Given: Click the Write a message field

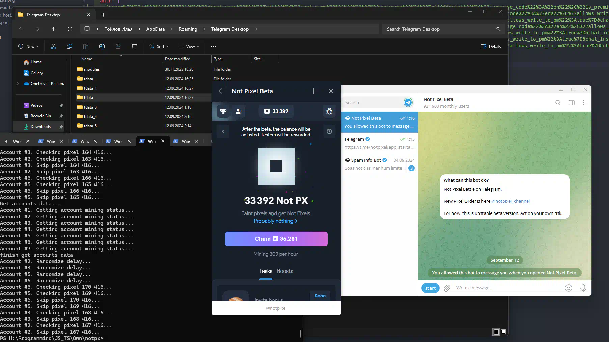Looking at the screenshot, I should pyautogui.click(x=508, y=288).
